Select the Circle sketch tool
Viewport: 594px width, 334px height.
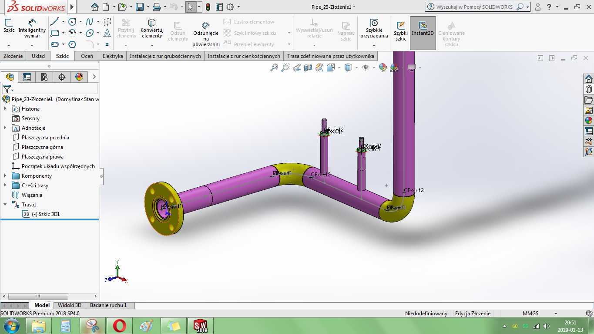coord(72,22)
